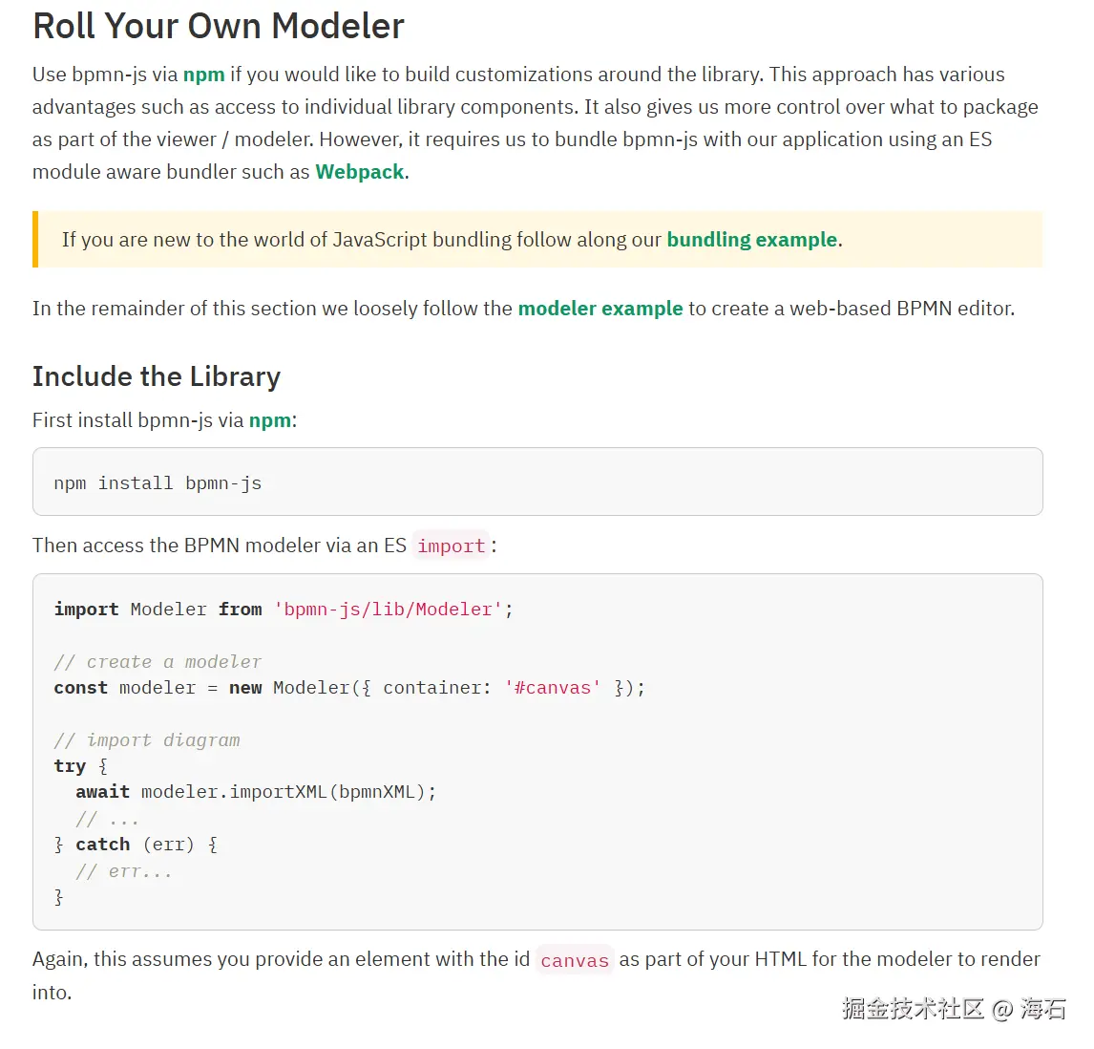Screen dimensions: 1094x1049
Task: Click the npm install bpmn-js command
Action: click(158, 483)
